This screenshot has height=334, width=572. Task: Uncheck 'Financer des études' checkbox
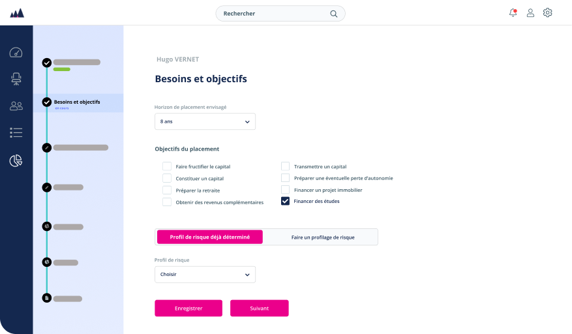[x=285, y=201]
